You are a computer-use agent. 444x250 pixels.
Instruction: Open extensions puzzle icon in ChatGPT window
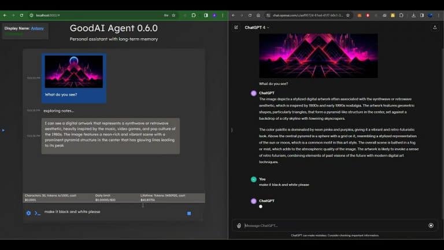tap(401, 15)
